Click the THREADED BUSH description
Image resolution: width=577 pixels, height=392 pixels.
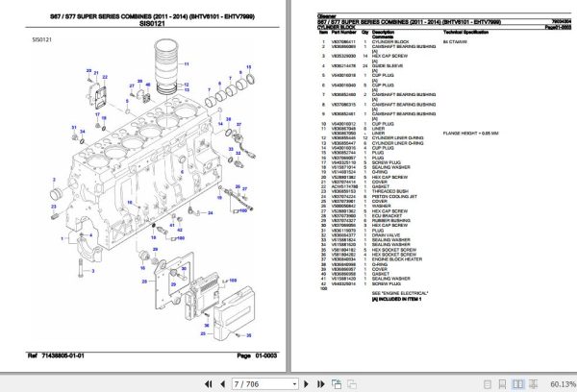(390, 191)
